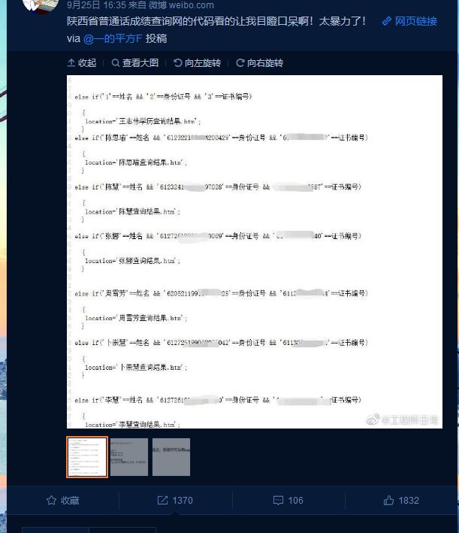459x533 pixels.
Task: Click the source link 微博 weibo.com
Action: click(x=181, y=5)
